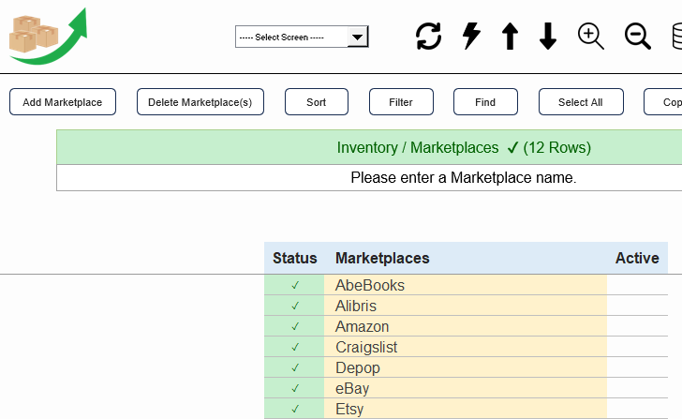This screenshot has width=682, height=419.
Task: Open the Select Screen dropdown
Action: 302,37
